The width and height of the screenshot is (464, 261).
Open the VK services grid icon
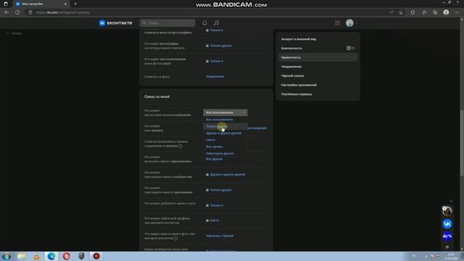(x=337, y=22)
